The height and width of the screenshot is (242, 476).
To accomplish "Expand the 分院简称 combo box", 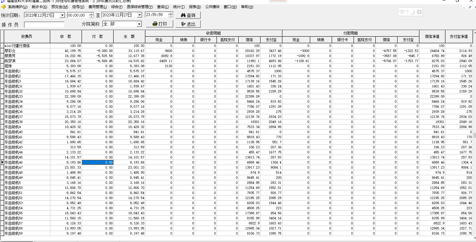I will coord(139,24).
